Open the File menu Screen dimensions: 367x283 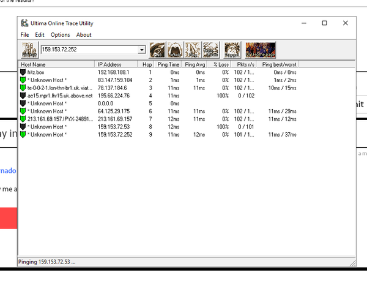pyautogui.click(x=24, y=35)
